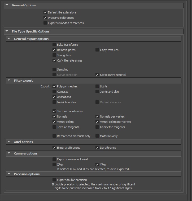
Task: Enable Export unloaded references checkbox
Action: [x=45, y=23]
